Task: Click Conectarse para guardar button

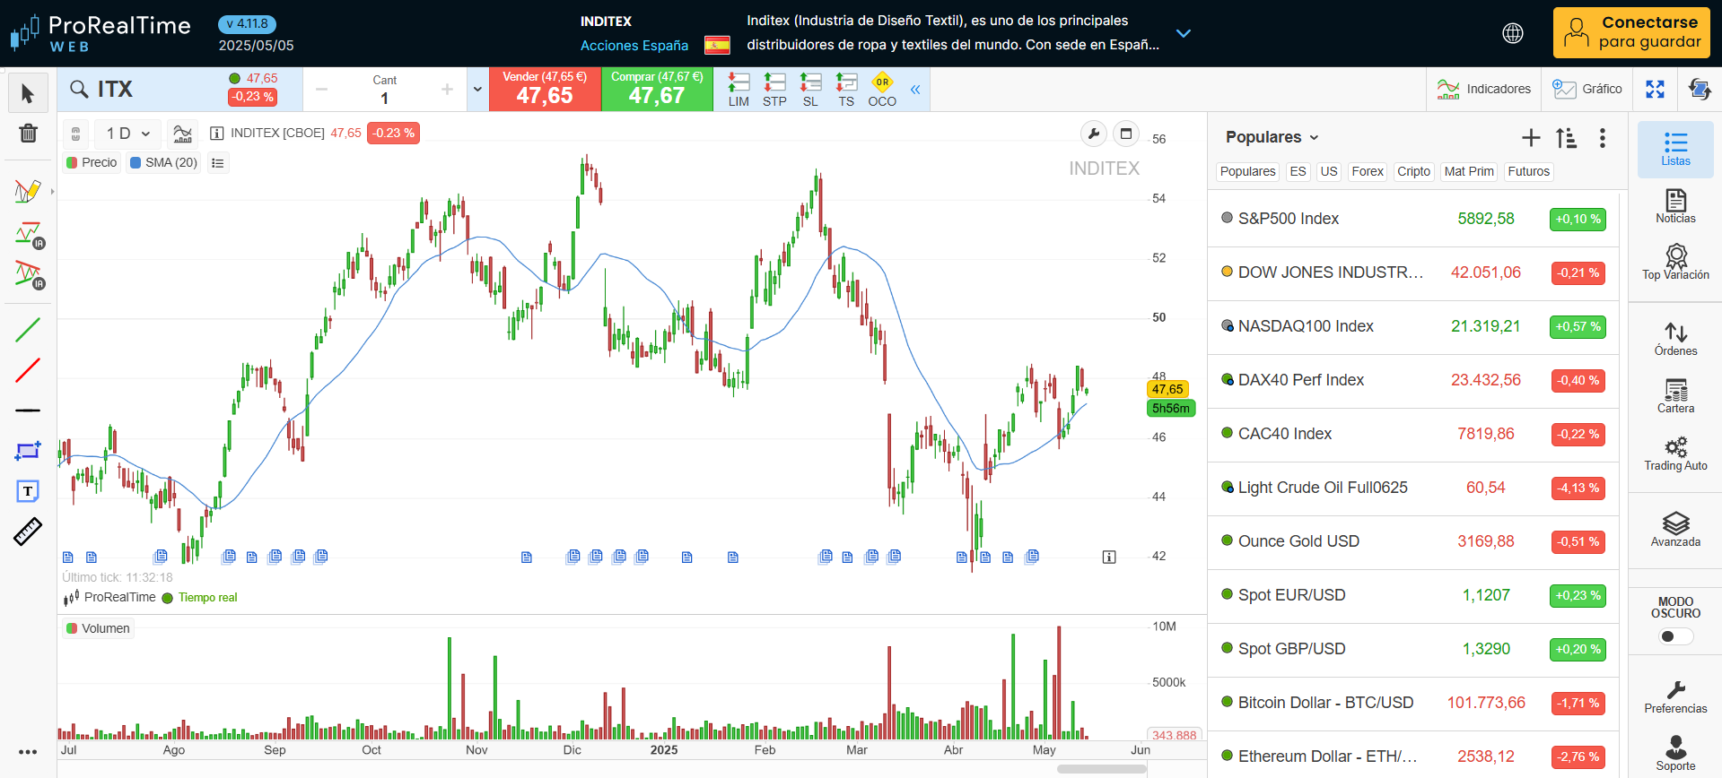Action: (1630, 33)
